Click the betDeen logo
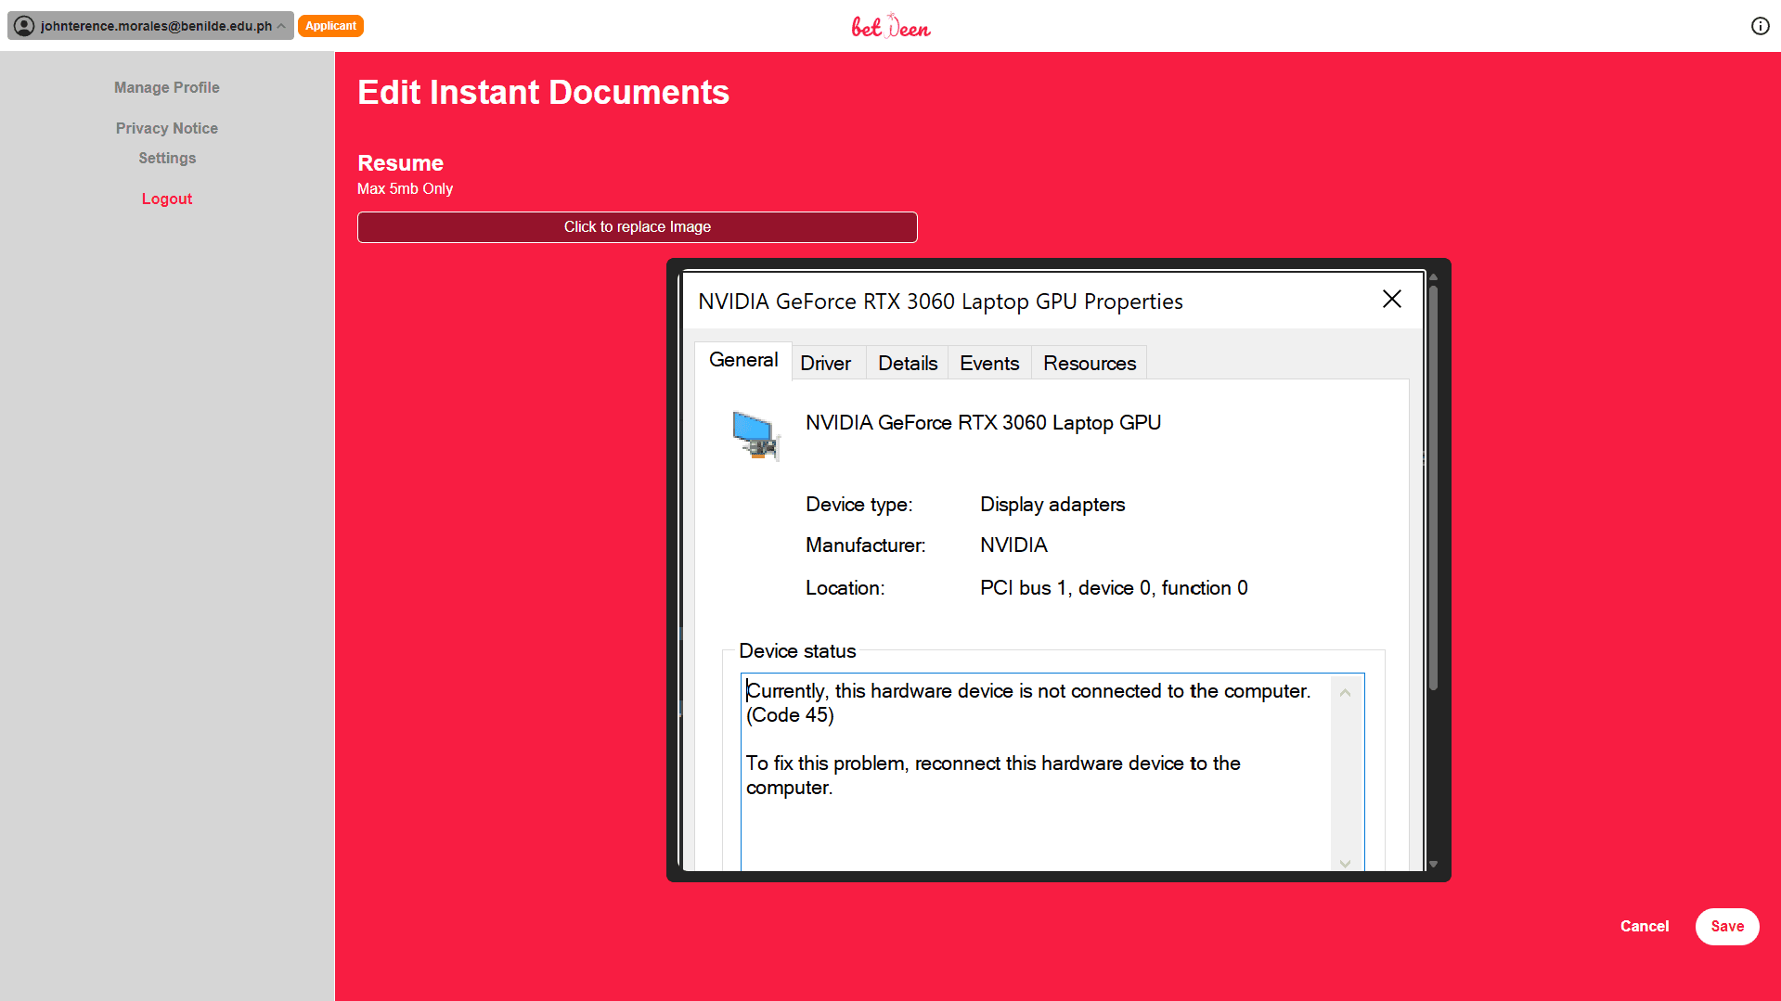The height and width of the screenshot is (1001, 1781). [x=890, y=26]
